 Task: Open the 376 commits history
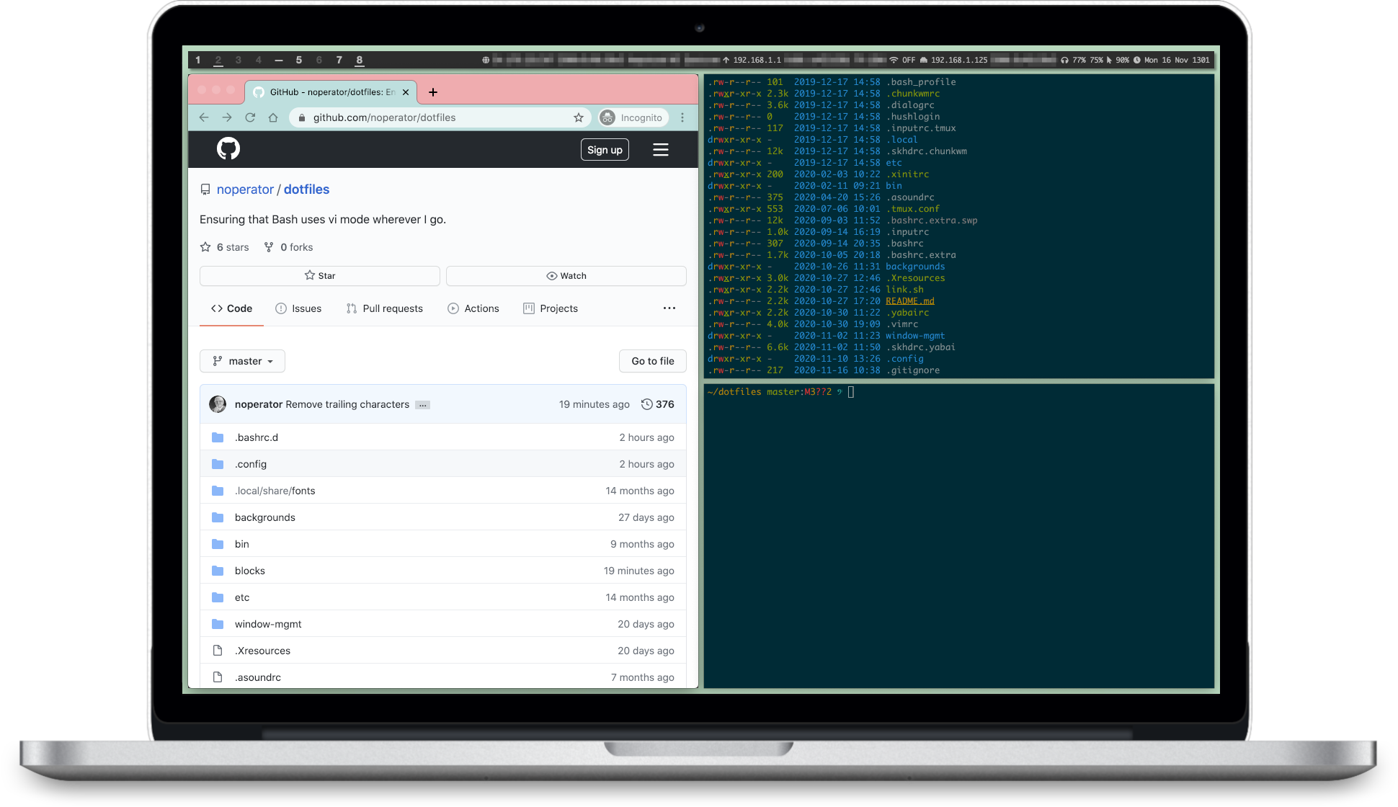[x=658, y=404]
